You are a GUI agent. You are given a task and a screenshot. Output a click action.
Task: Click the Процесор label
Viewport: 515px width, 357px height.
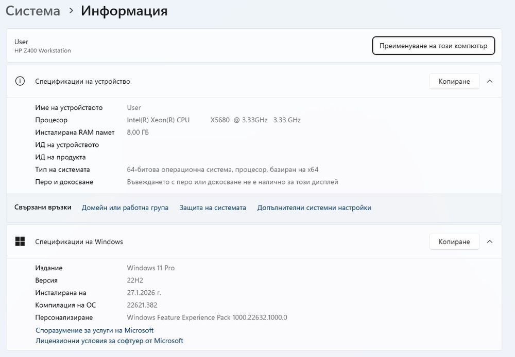pyautogui.click(x=51, y=120)
